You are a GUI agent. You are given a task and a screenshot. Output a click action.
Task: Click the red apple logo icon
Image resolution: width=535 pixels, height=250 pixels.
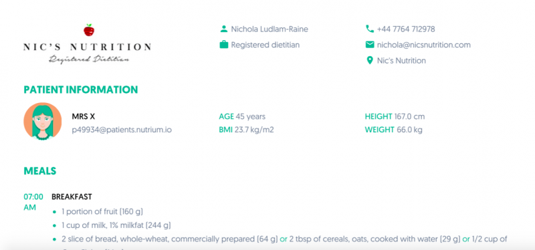[89, 30]
